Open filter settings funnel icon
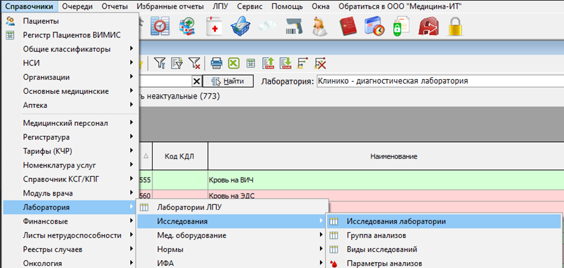This screenshot has height=268, width=564. tap(160, 64)
